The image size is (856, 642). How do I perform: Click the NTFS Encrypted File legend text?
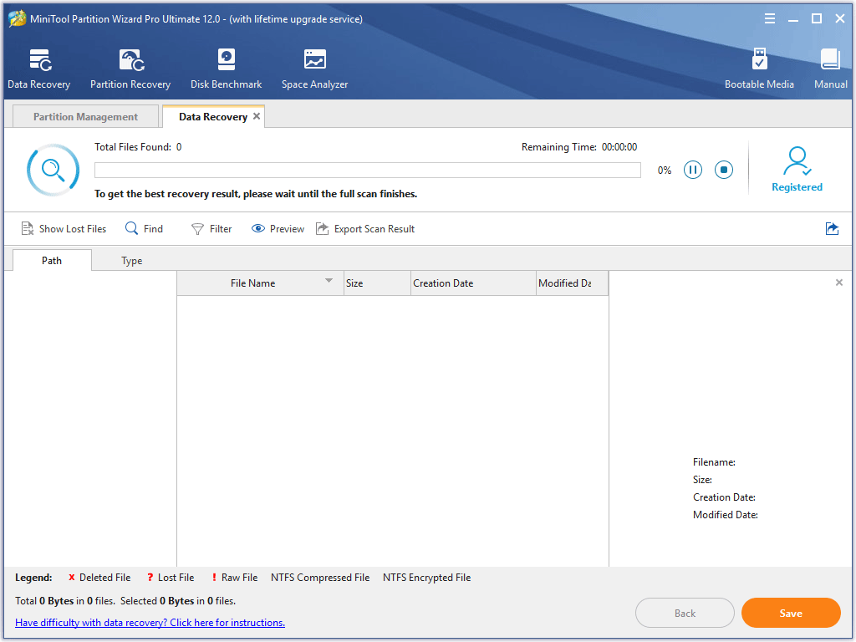426,578
